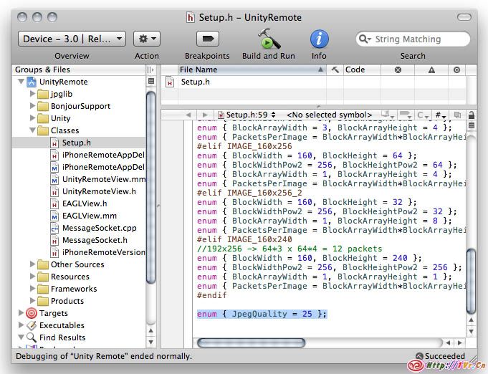Open UnityRemoteView.h from Classes
This screenshot has width=488, height=374.
98,191
